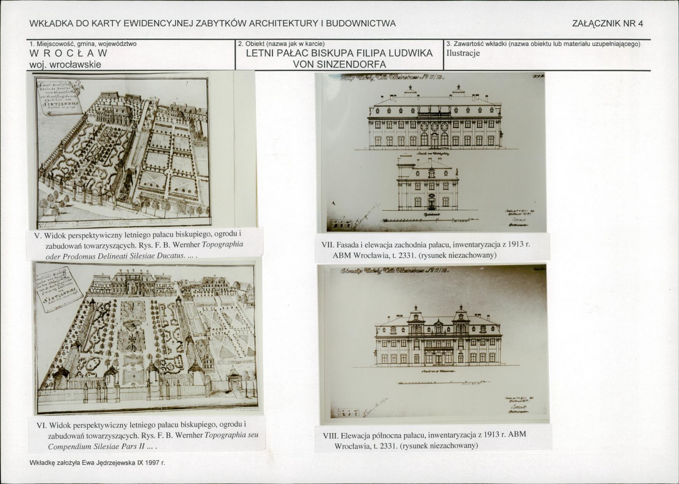The image size is (679, 484).
Task: Click the caption of illustration VI
Action: (148, 435)
